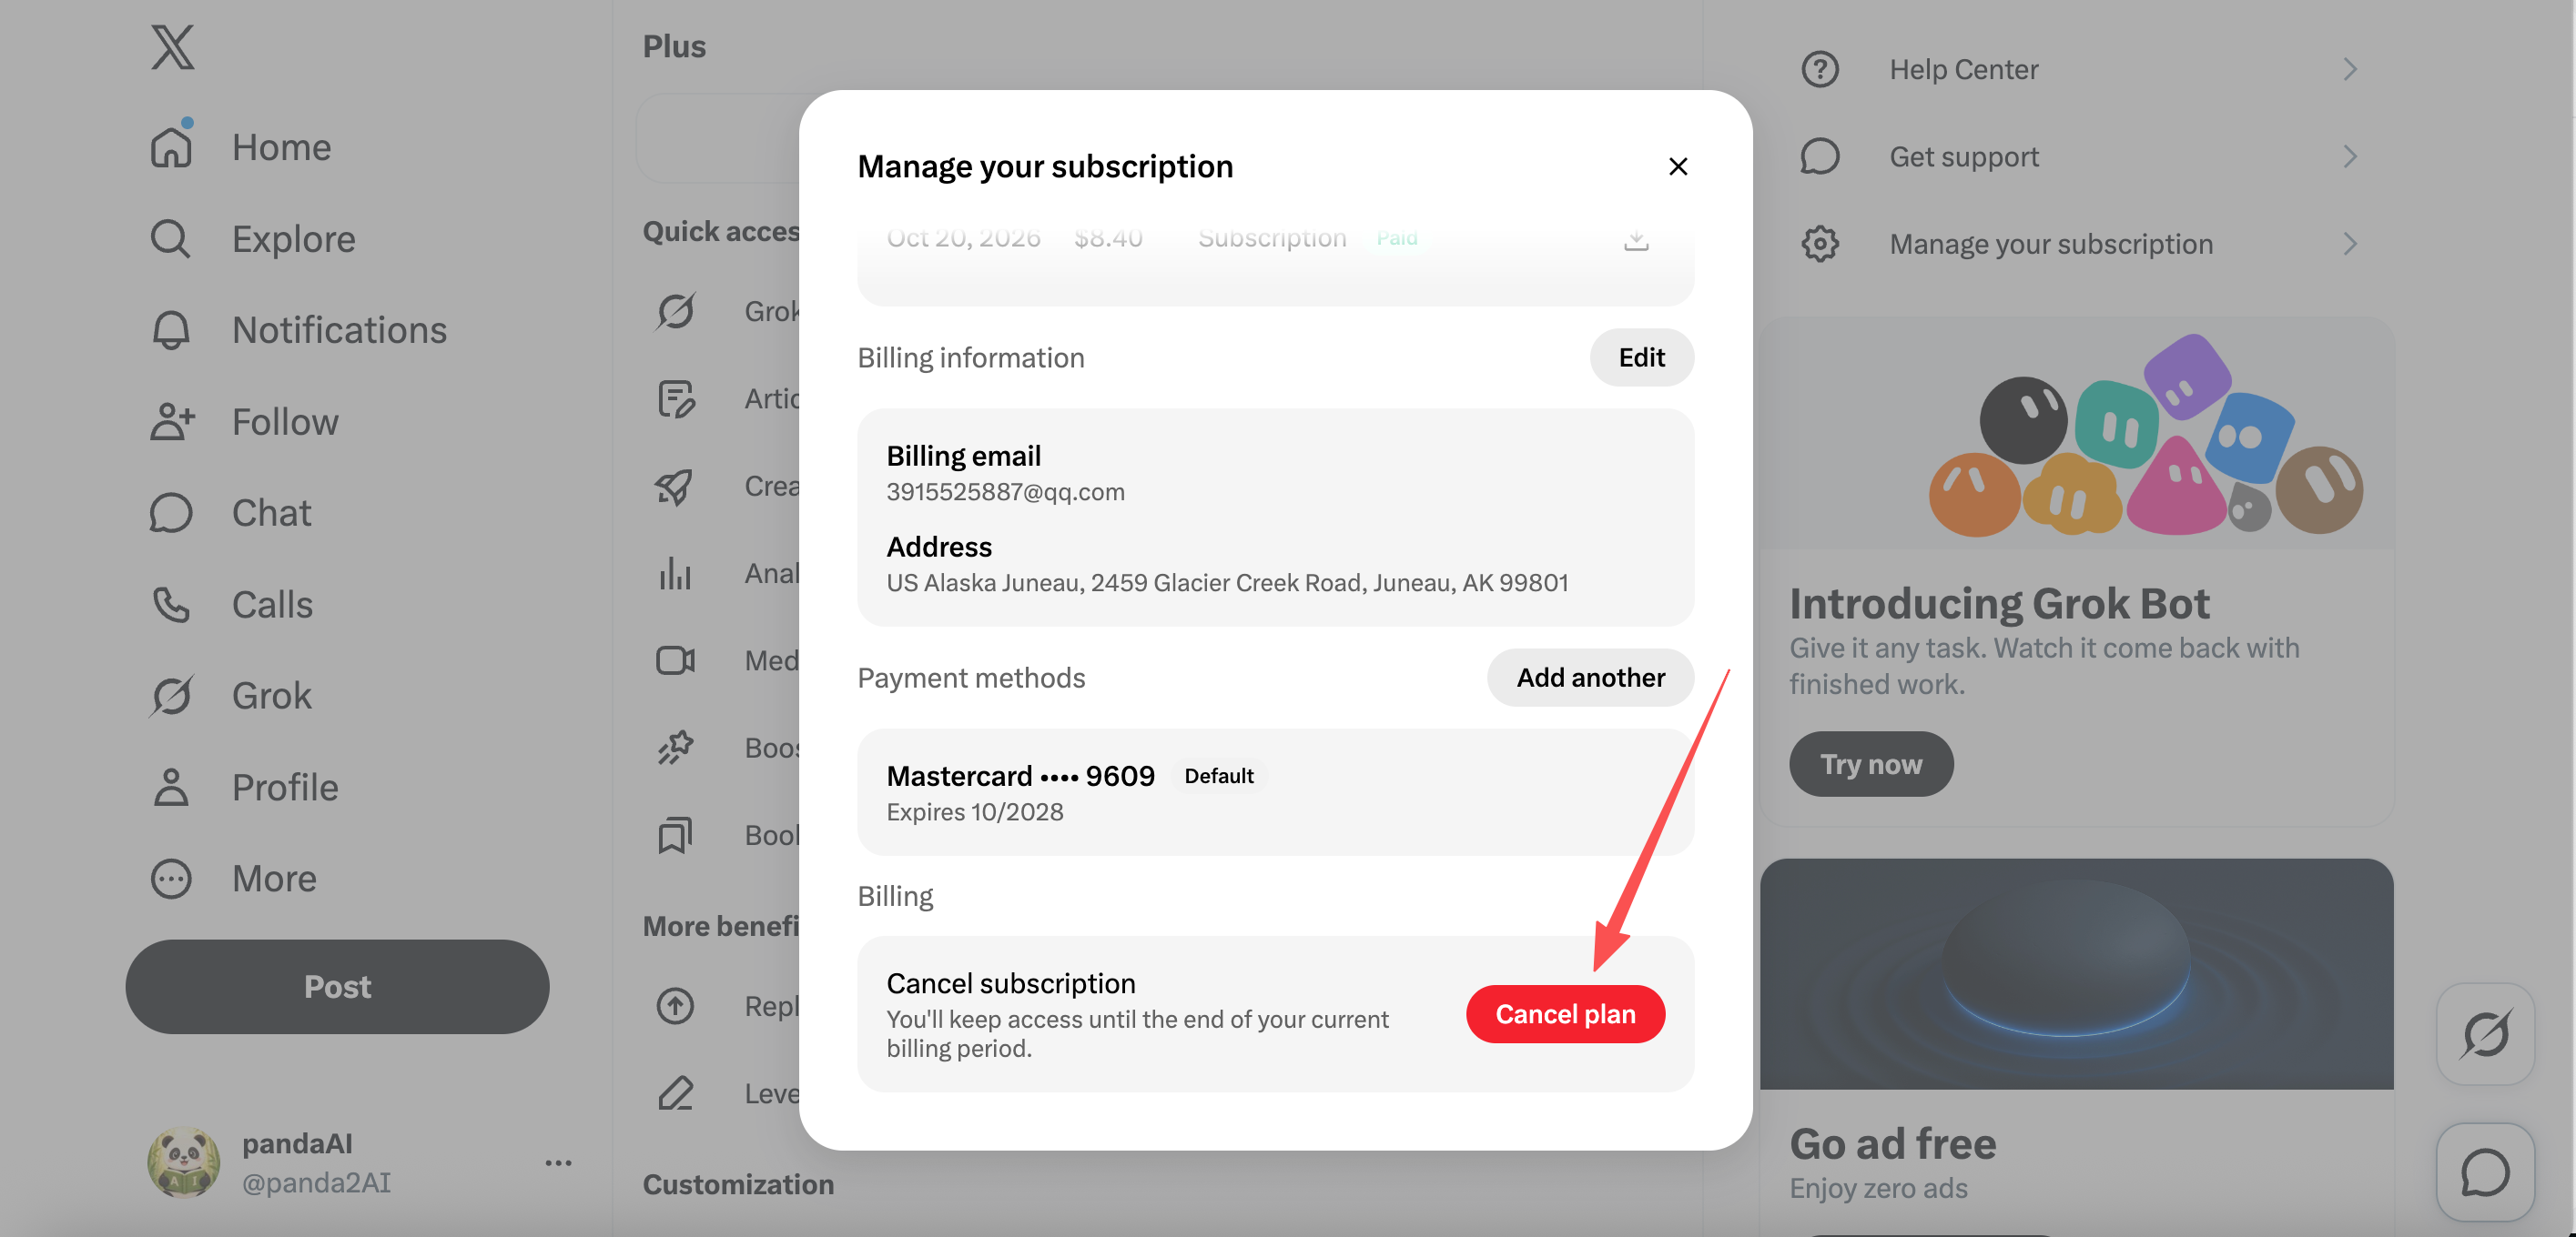Click the Help Center question icon

1820,69
